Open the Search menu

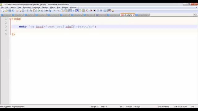13,7
